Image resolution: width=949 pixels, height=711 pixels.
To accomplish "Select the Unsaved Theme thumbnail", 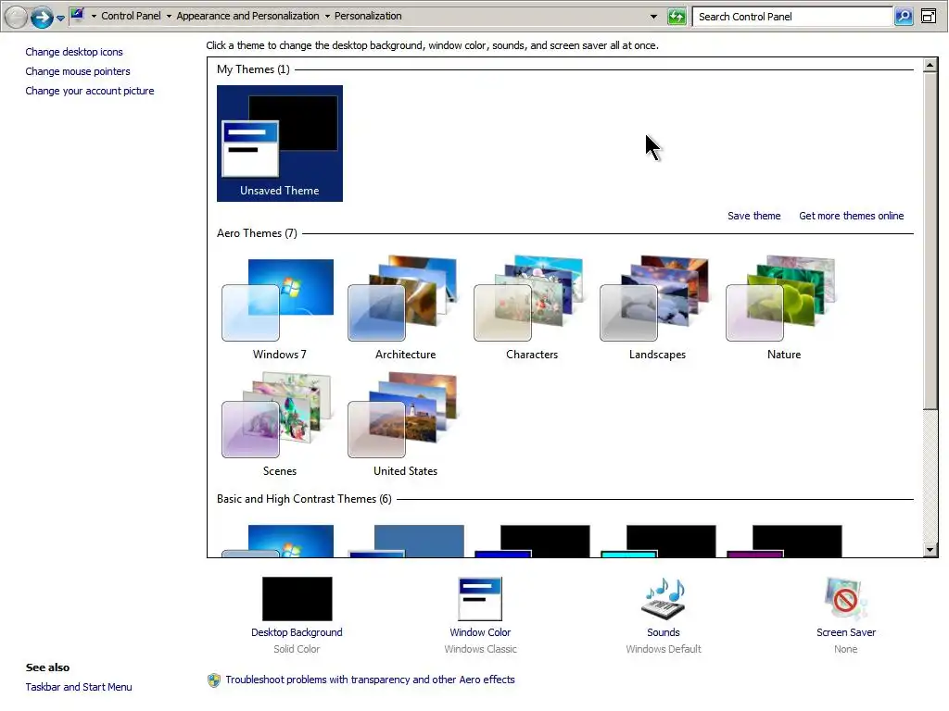I will tap(280, 143).
